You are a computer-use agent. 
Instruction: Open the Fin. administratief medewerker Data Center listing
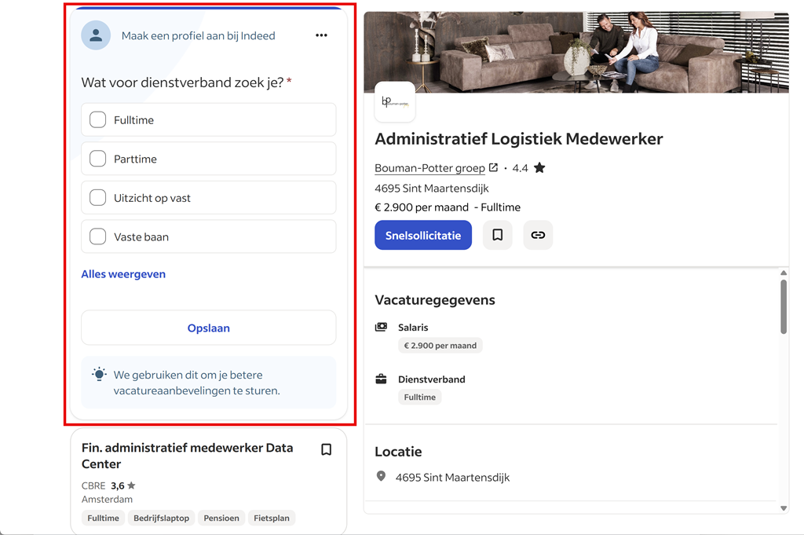click(x=187, y=456)
